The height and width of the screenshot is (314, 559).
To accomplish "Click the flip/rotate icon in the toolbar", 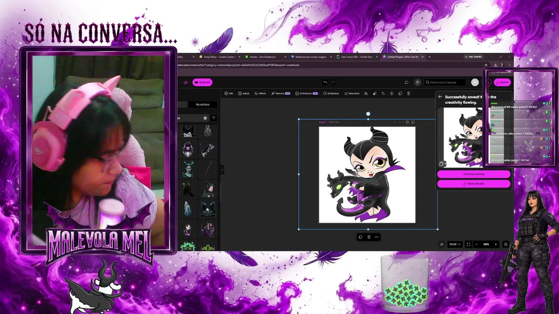I will (392, 93).
